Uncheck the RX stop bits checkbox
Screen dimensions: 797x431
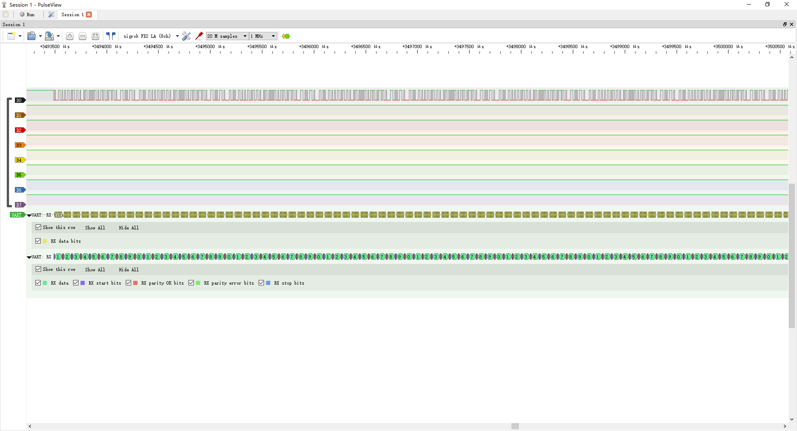(262, 283)
